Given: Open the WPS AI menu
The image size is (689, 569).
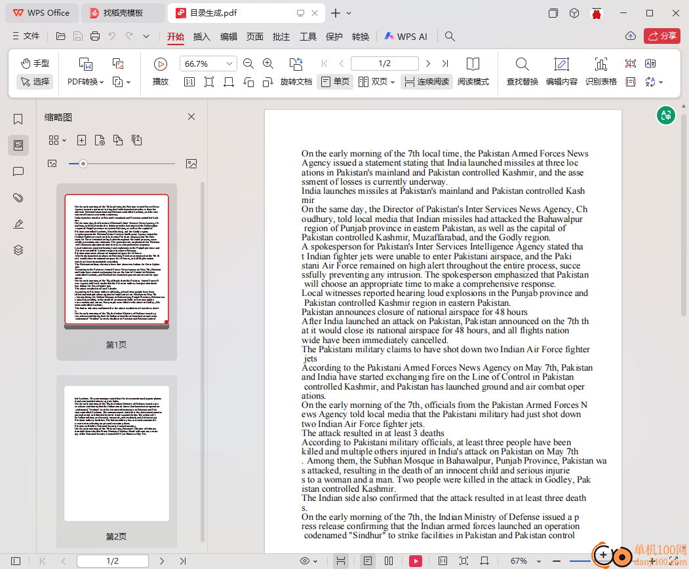Looking at the screenshot, I should point(406,37).
